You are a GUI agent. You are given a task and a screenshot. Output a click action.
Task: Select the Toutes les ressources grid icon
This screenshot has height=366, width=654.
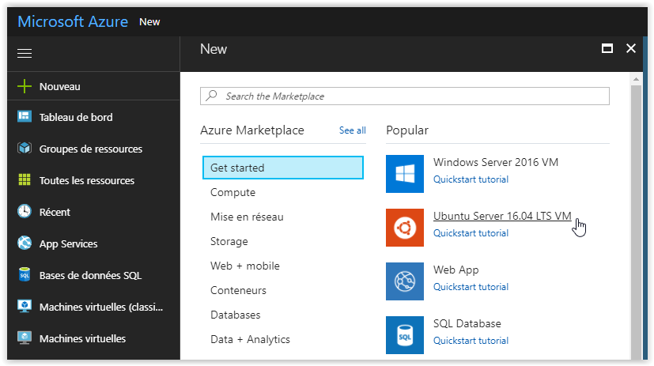[25, 180]
